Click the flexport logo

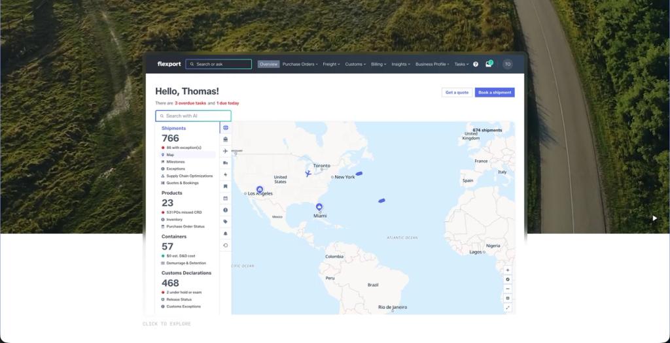click(x=169, y=65)
